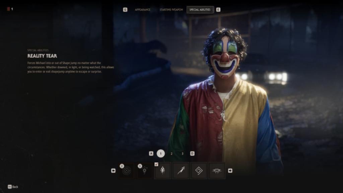Click the left arrow to browse previous abilities
This screenshot has width=343, height=193.
point(113,171)
